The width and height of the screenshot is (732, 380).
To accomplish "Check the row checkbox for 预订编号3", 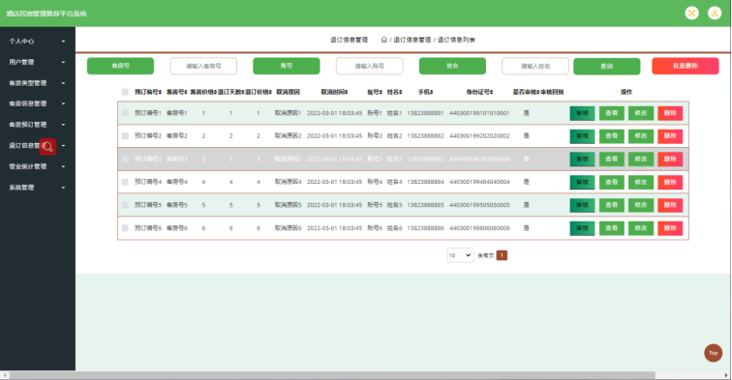I will pyautogui.click(x=125, y=159).
